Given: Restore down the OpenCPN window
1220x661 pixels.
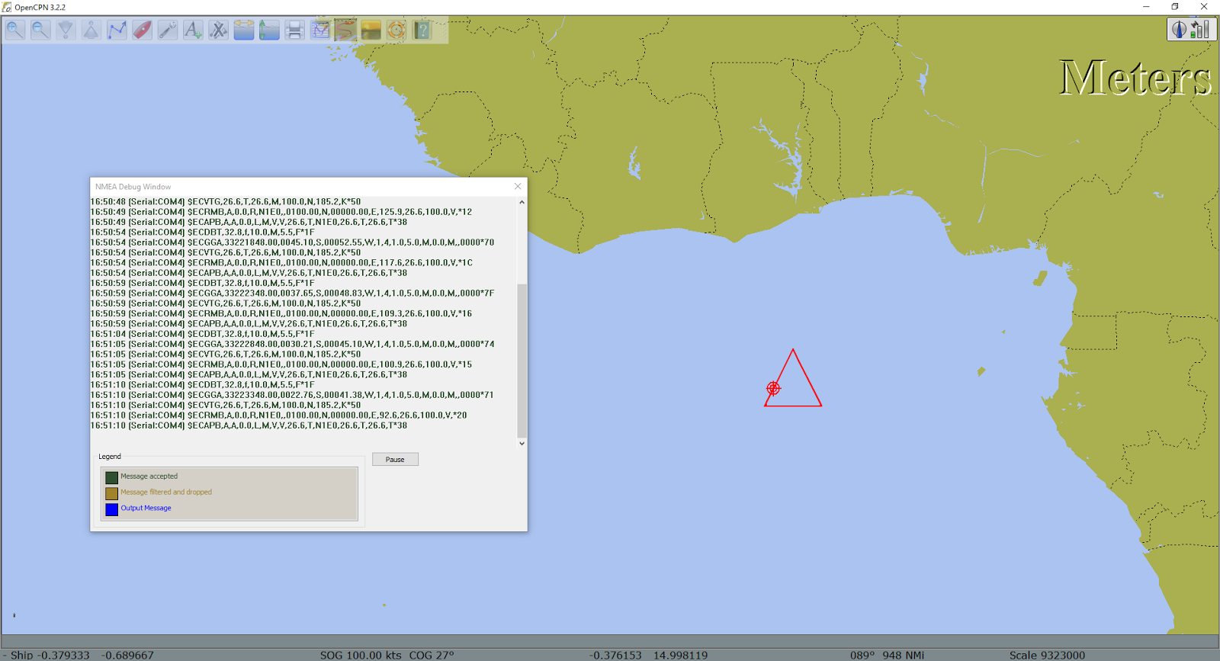Looking at the screenshot, I should [x=1175, y=7].
